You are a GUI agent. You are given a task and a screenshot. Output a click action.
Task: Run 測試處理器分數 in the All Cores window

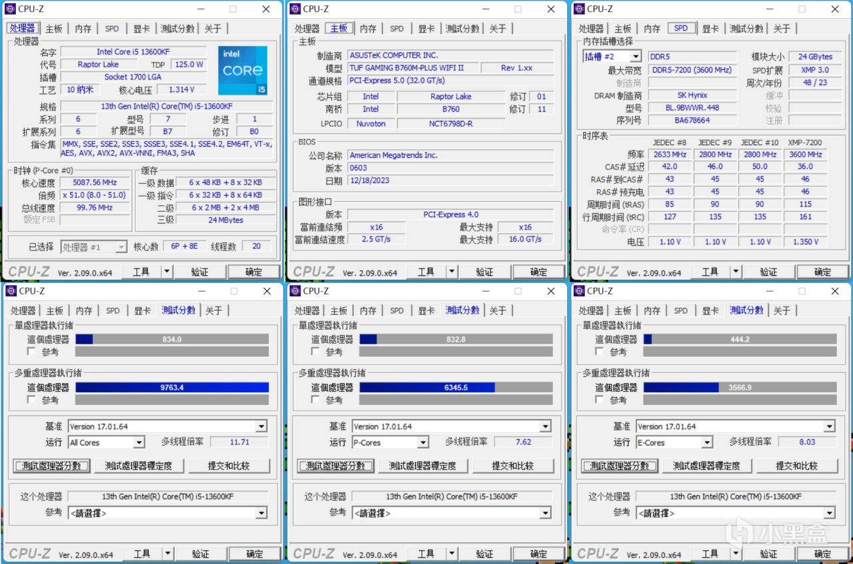(53, 465)
